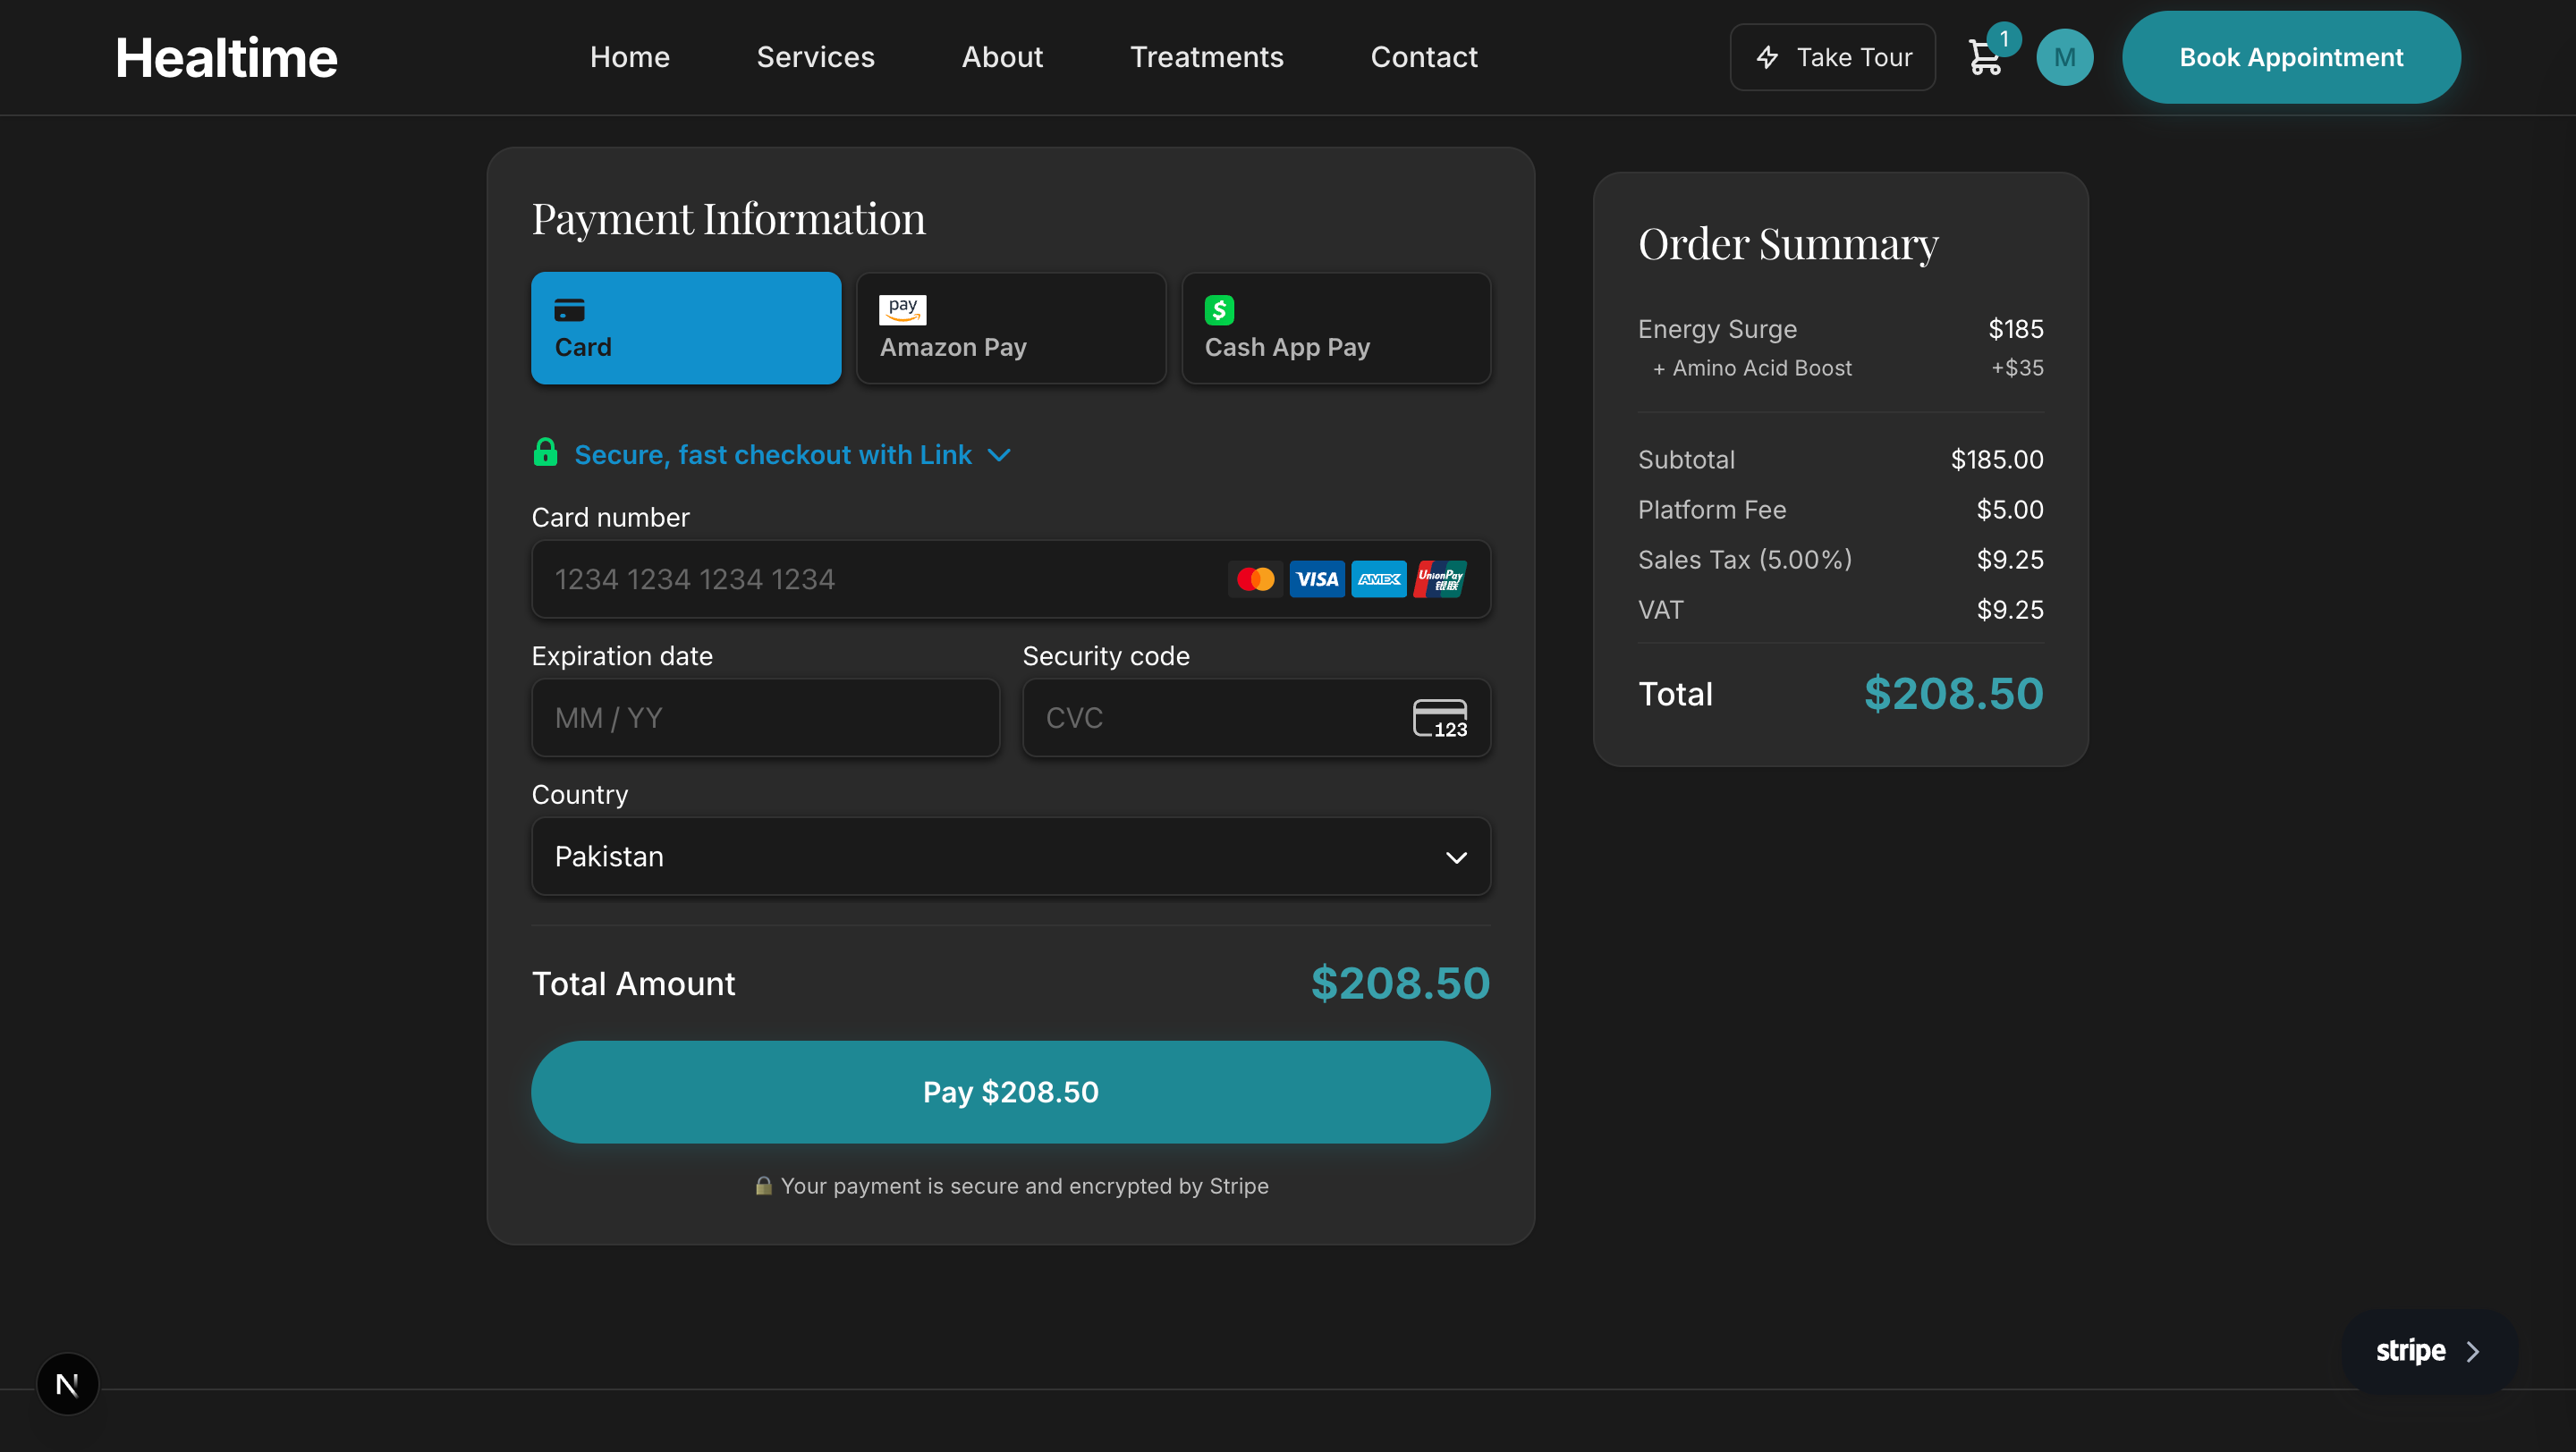Select Card as payment method
This screenshot has height=1452, width=2576.
[x=686, y=328]
